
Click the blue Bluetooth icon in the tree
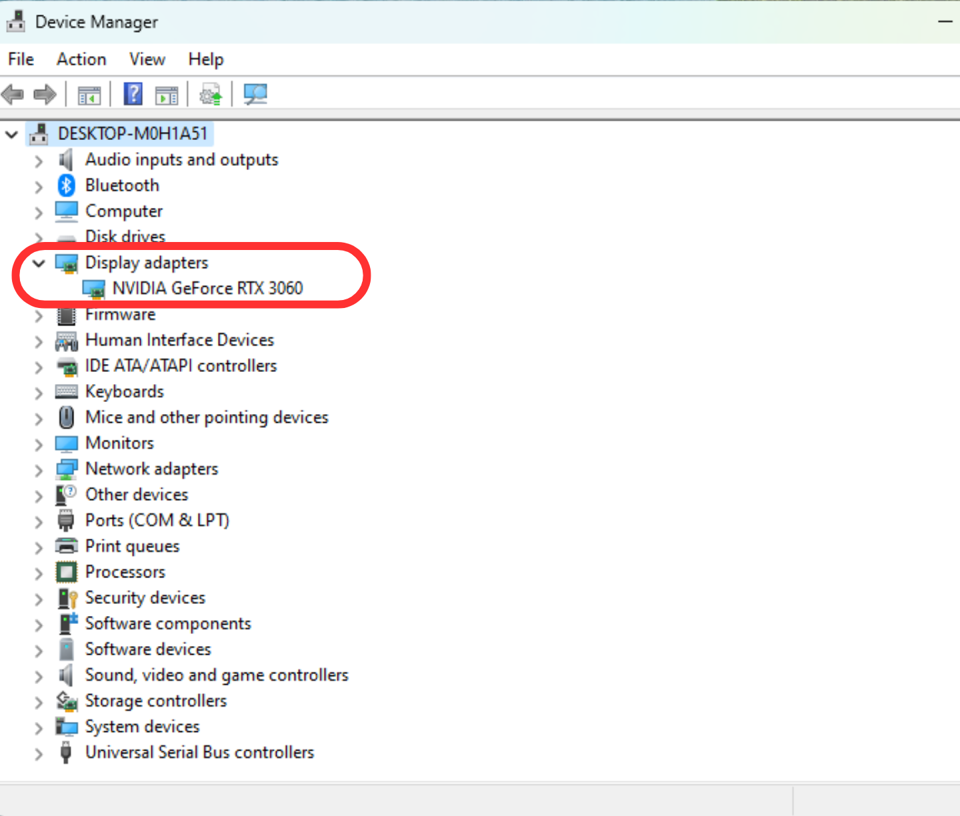pos(66,185)
